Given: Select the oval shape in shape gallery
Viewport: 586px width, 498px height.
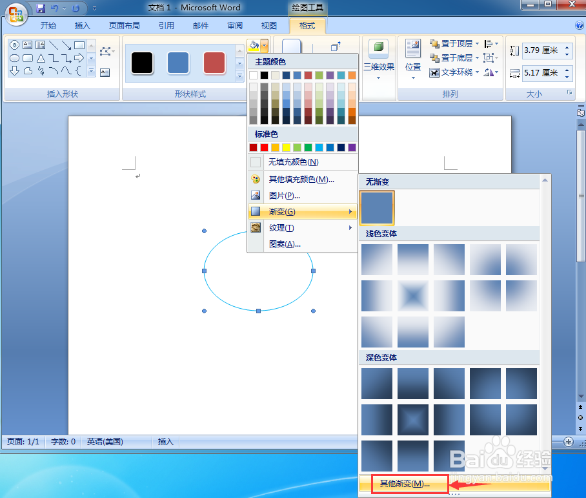Looking at the screenshot, I should pos(15,58).
